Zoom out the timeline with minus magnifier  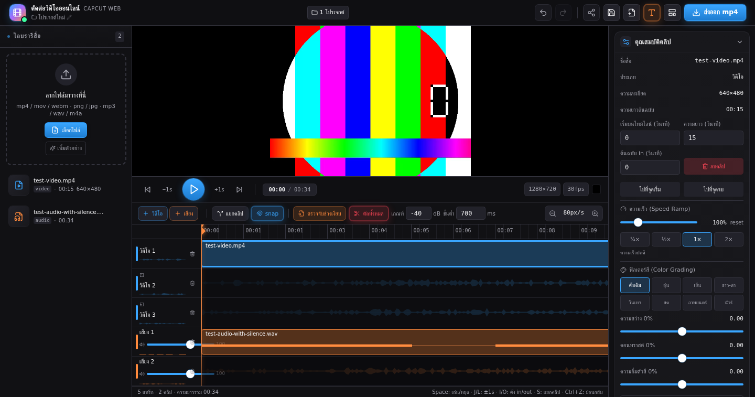553,213
